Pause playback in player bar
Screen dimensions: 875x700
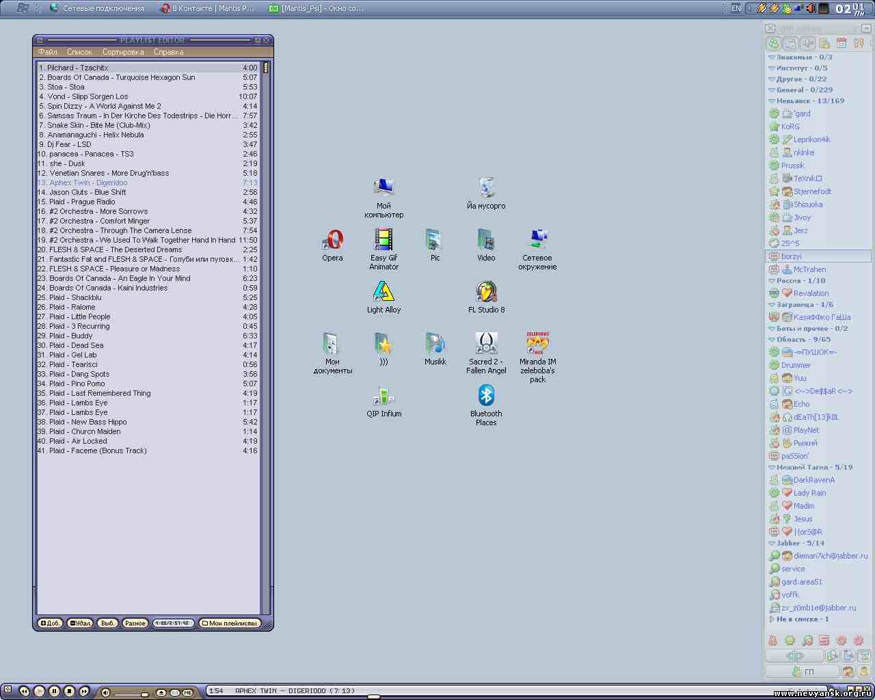54,692
